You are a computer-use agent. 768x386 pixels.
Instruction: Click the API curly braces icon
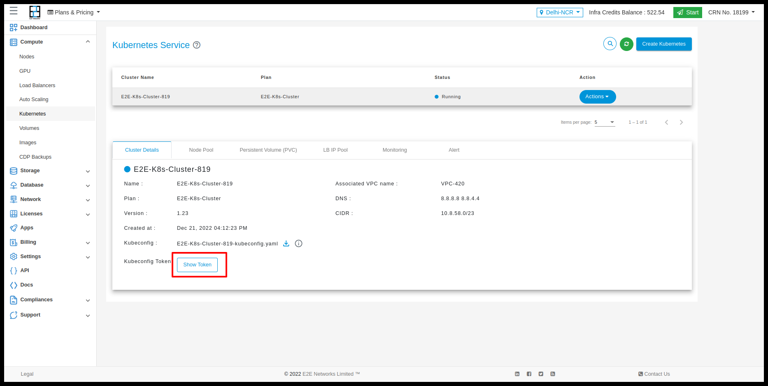click(x=14, y=270)
